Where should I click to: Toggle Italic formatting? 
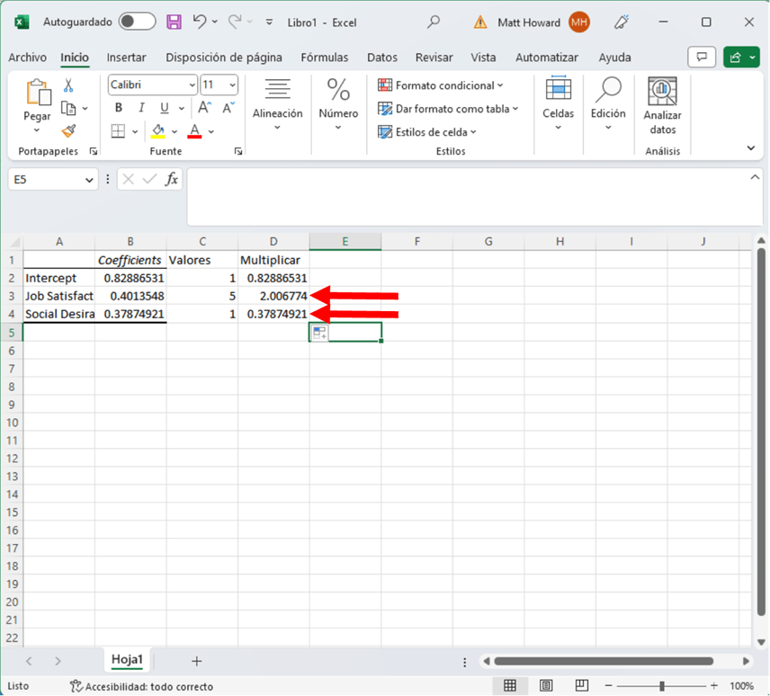click(x=141, y=108)
